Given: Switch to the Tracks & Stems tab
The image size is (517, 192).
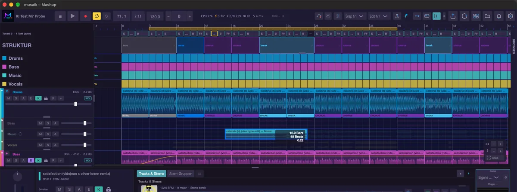Looking at the screenshot, I should (x=152, y=174).
